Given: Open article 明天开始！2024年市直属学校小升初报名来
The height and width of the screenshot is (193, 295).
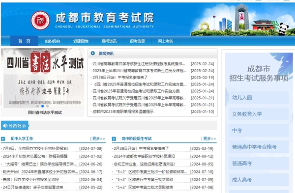Looking at the screenshot, I should pyautogui.click(x=40, y=172).
